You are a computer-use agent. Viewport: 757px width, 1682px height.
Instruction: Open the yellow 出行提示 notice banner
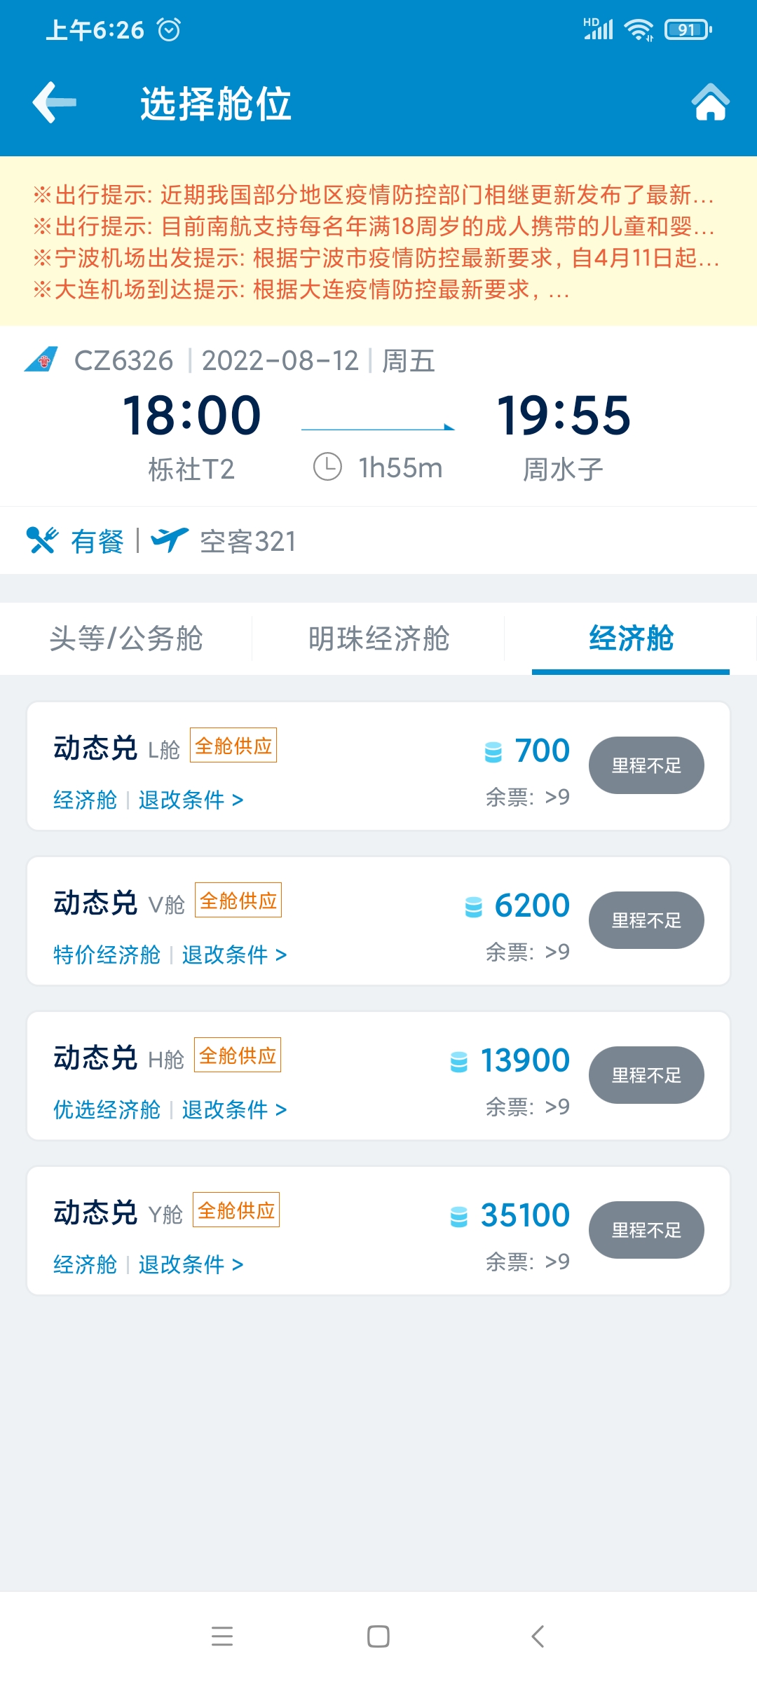click(x=378, y=241)
